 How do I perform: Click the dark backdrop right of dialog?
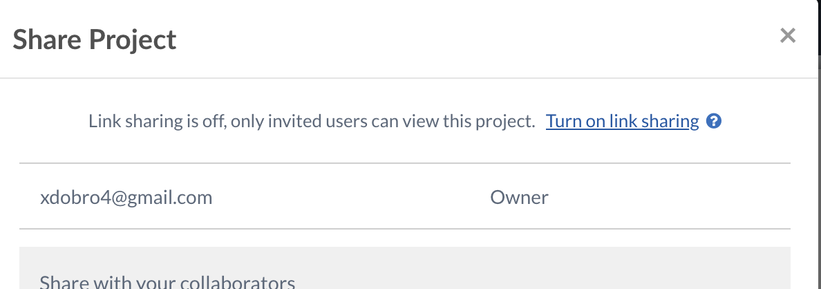[x=818, y=173]
